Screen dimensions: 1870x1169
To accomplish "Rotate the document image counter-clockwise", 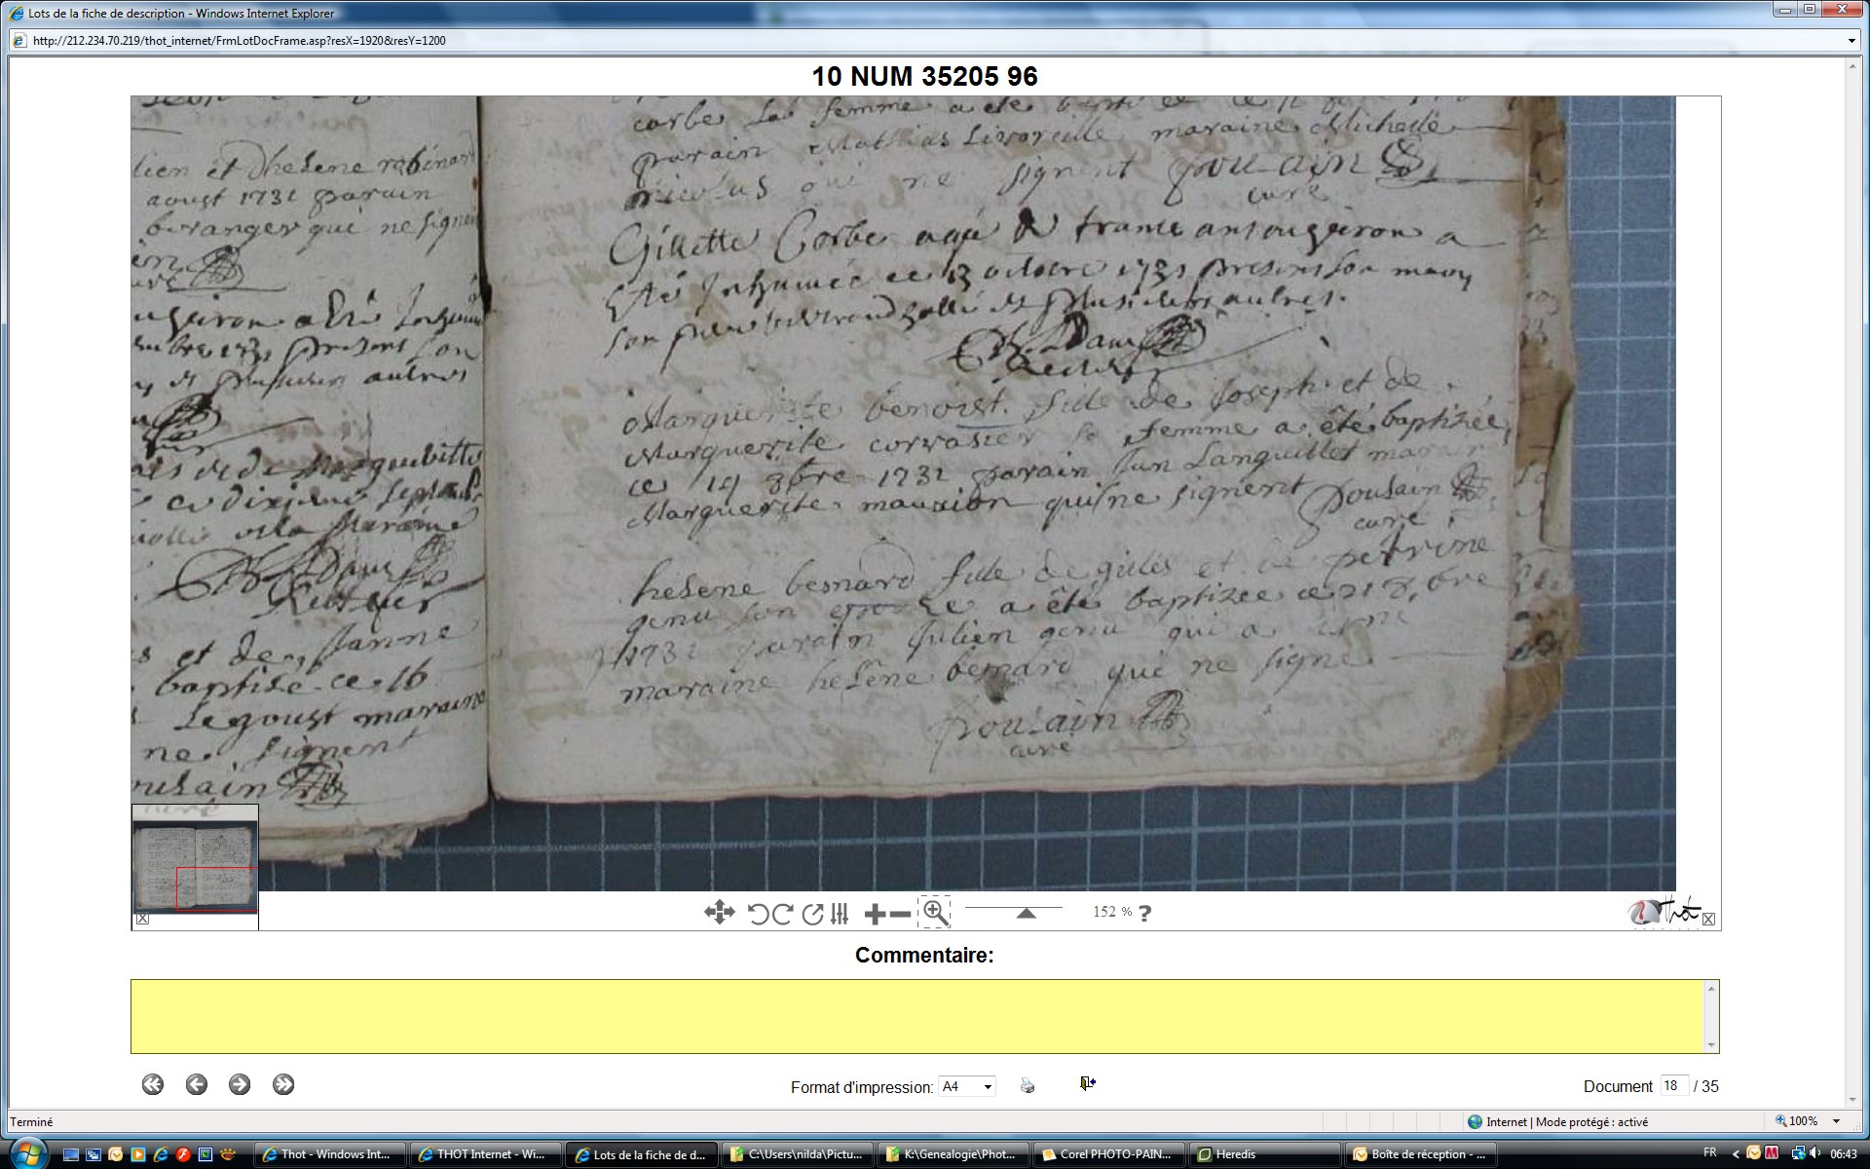I will pyautogui.click(x=758, y=914).
